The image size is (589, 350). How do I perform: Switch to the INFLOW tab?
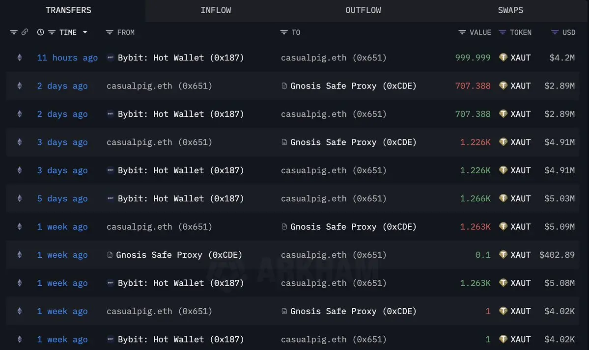coord(216,10)
